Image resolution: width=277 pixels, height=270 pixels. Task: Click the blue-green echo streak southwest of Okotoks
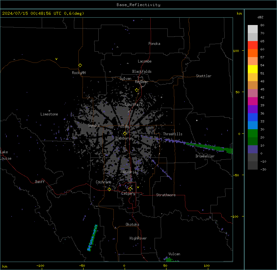pos(93,238)
